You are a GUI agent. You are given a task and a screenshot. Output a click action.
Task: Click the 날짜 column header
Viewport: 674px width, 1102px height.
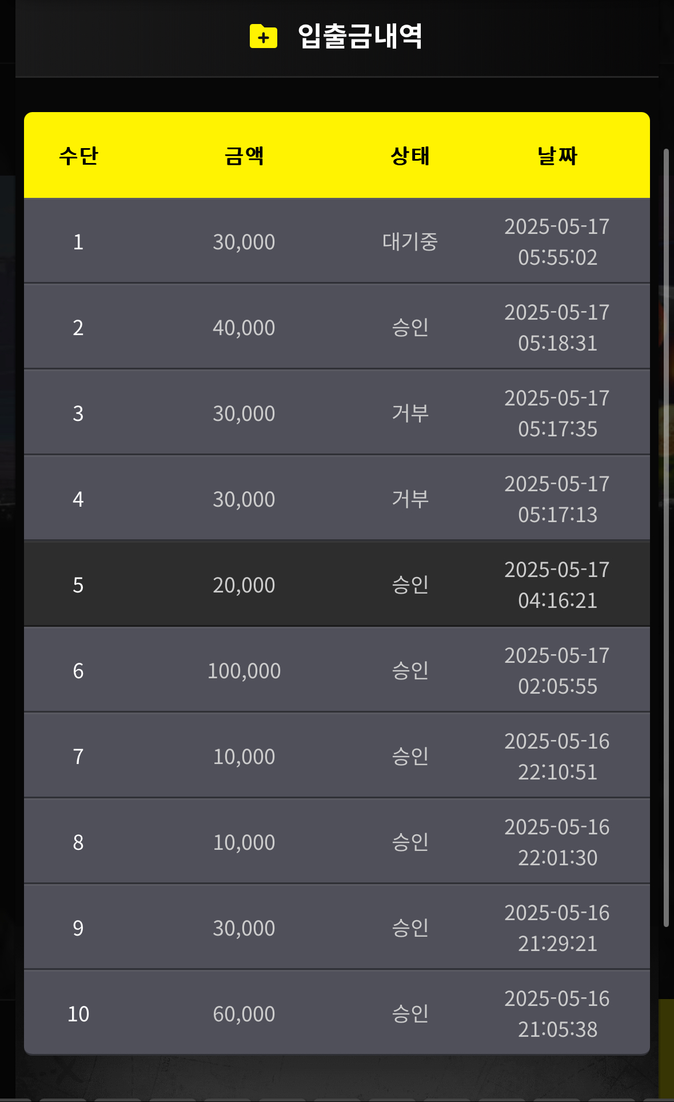pos(557,156)
